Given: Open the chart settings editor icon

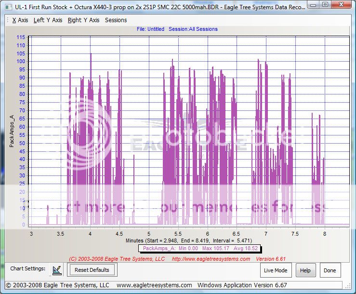Looking at the screenshot, I should pyautogui.click(x=58, y=270).
